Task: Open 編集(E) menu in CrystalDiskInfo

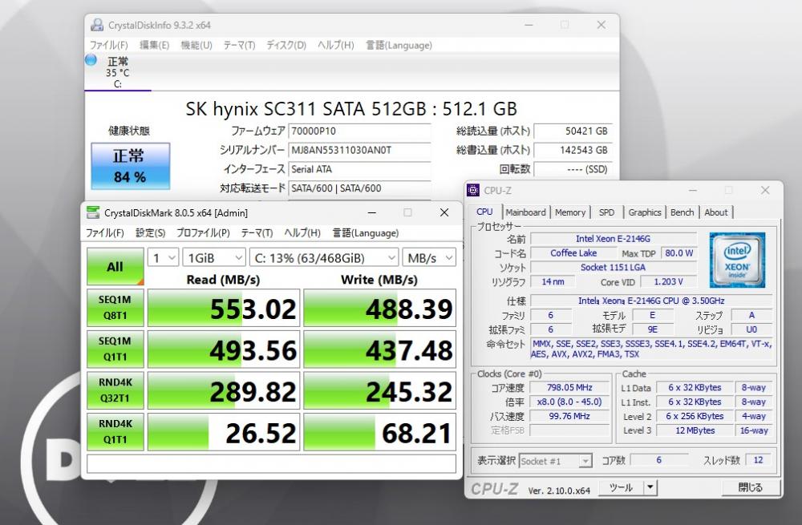Action: [x=154, y=45]
